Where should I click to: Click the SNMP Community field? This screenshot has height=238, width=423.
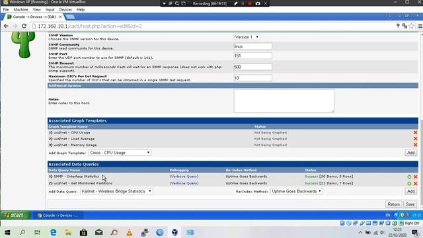pos(252,46)
